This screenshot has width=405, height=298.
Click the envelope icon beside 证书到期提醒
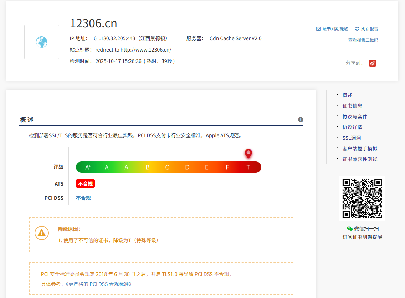pos(318,28)
